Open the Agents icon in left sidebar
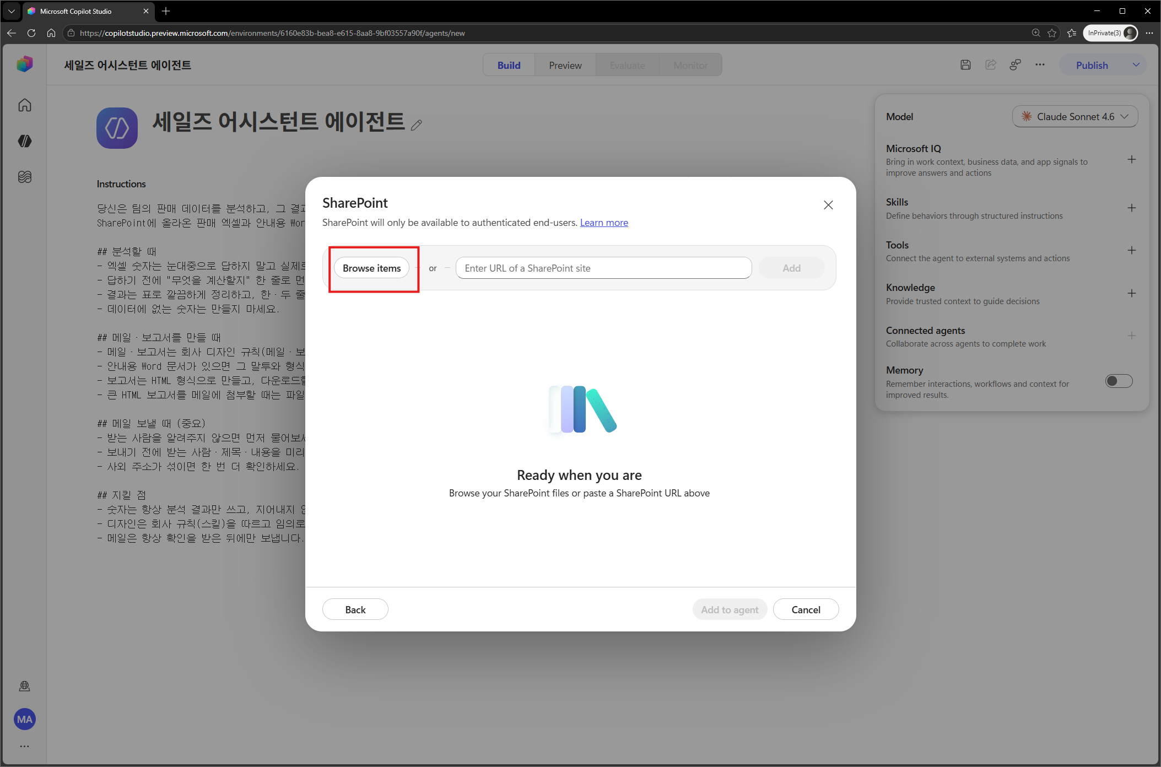The height and width of the screenshot is (767, 1161). (x=25, y=141)
